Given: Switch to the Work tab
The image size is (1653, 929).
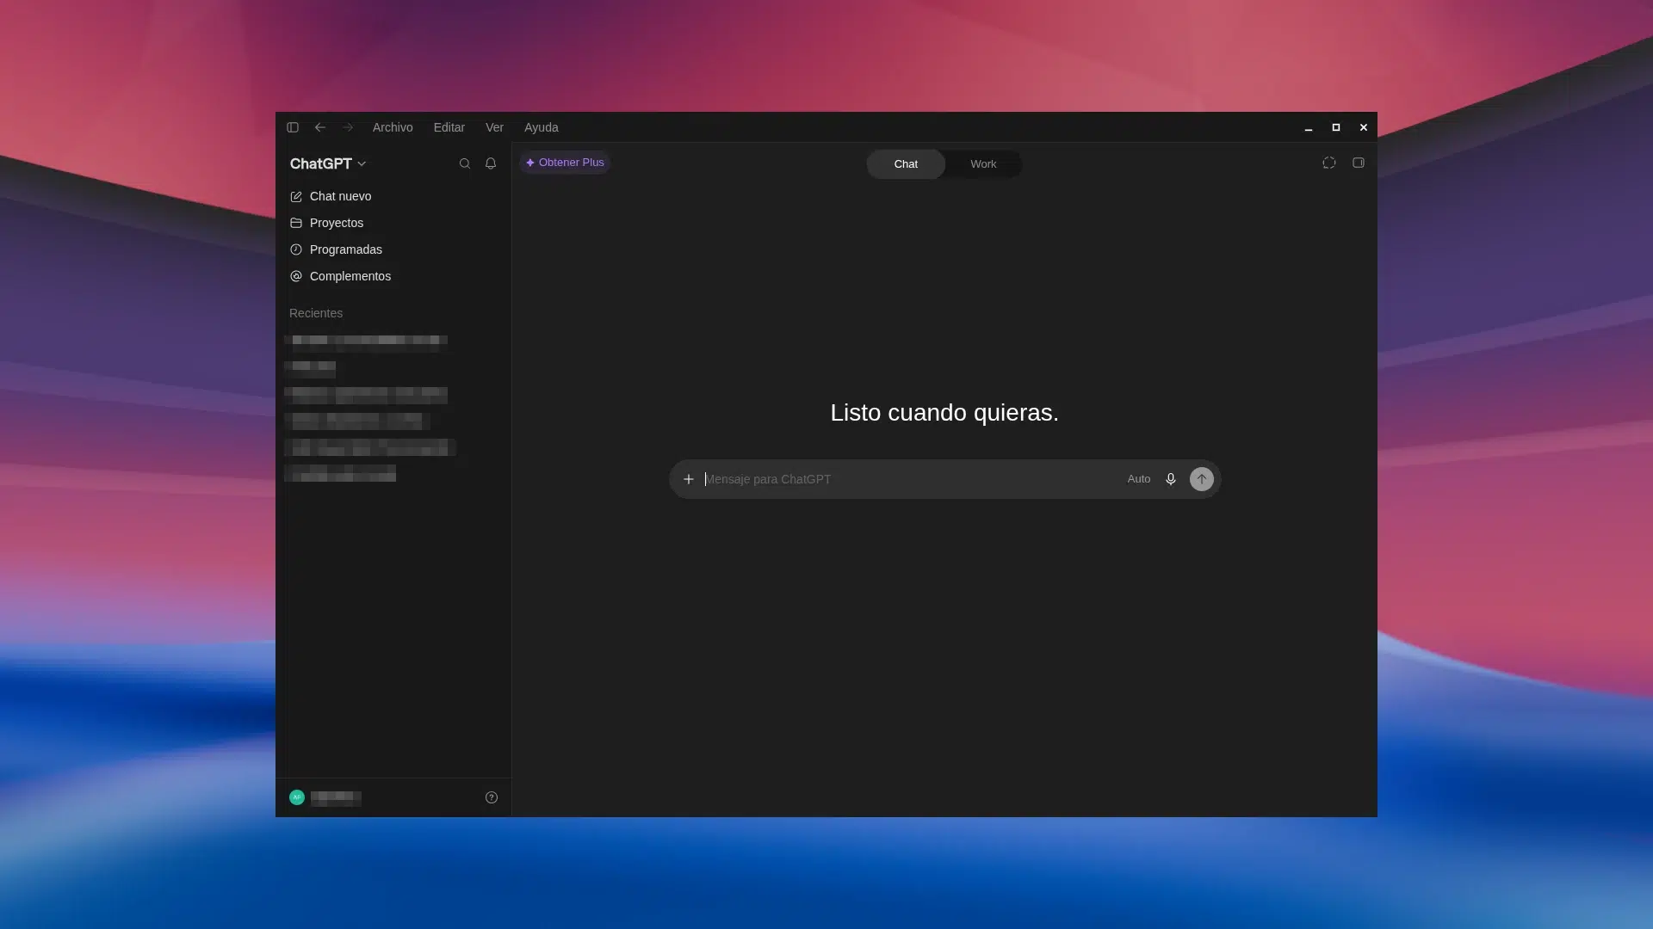Looking at the screenshot, I should coord(983,164).
